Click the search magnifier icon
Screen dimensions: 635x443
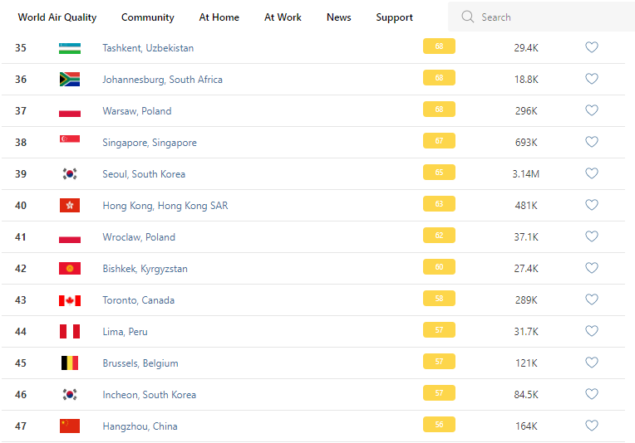(x=468, y=17)
